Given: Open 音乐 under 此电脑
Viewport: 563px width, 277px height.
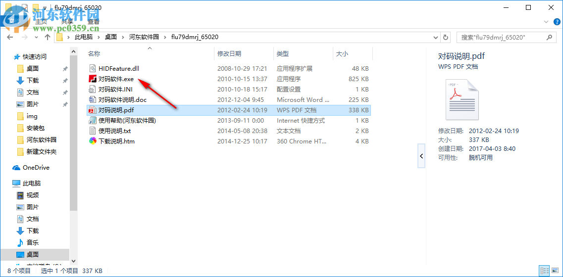Looking at the screenshot, I should 33,242.
